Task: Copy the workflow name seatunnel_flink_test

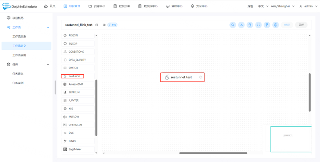Action: 97,25
